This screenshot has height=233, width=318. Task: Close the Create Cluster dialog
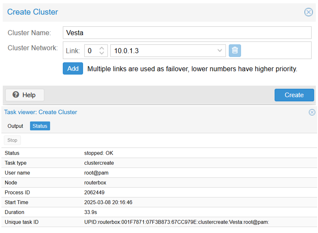pyautogui.click(x=308, y=12)
